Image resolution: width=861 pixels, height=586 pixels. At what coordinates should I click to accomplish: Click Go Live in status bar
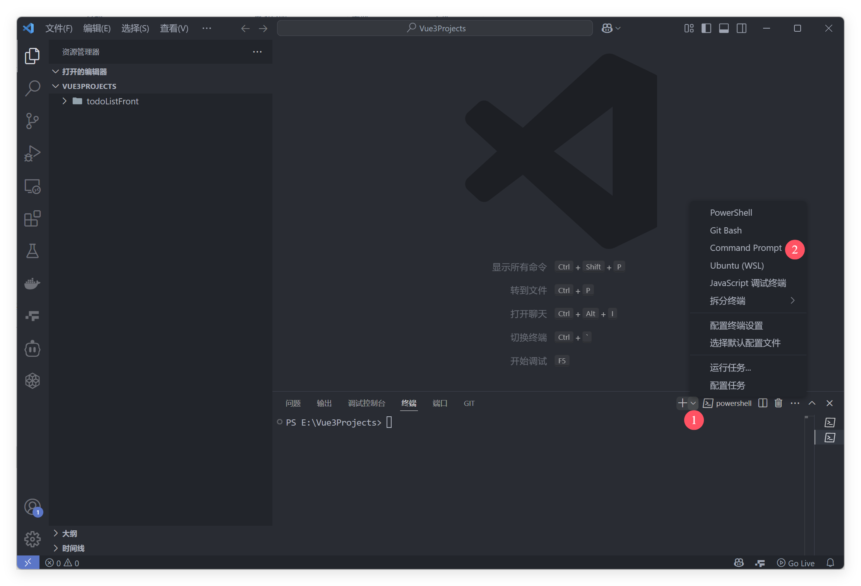796,563
